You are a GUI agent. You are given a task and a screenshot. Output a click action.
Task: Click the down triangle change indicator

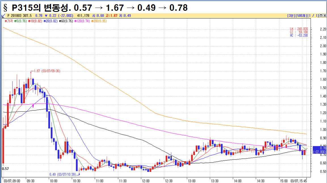click(x=46, y=16)
